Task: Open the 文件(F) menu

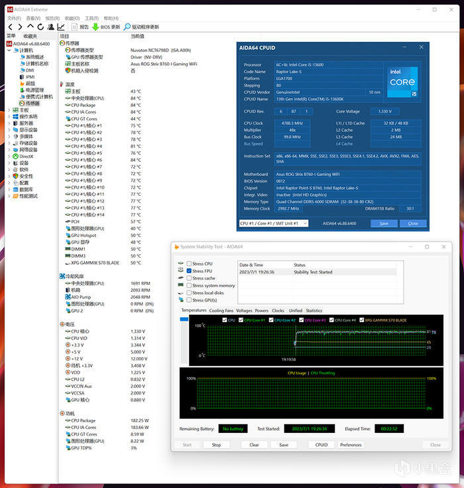Action: [14, 19]
